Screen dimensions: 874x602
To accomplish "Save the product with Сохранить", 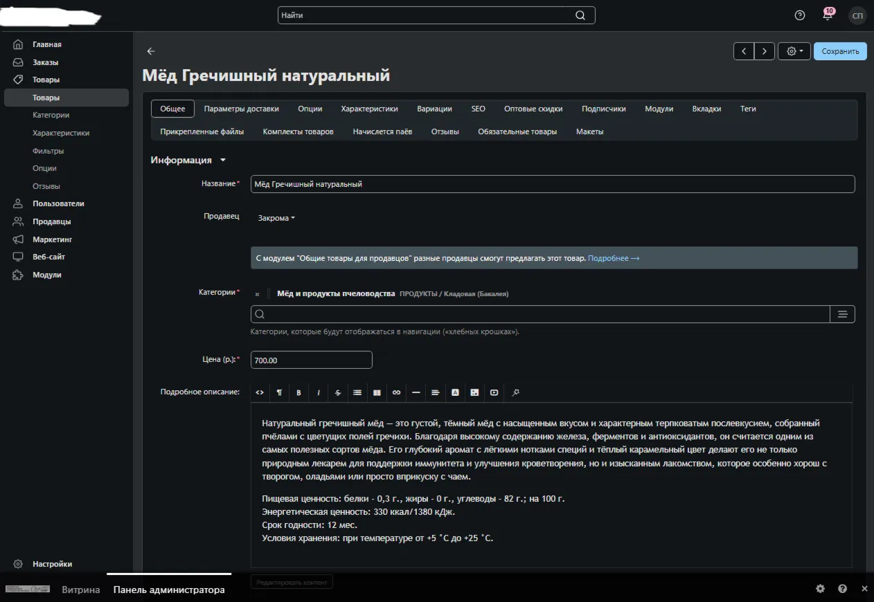I will click(x=840, y=51).
